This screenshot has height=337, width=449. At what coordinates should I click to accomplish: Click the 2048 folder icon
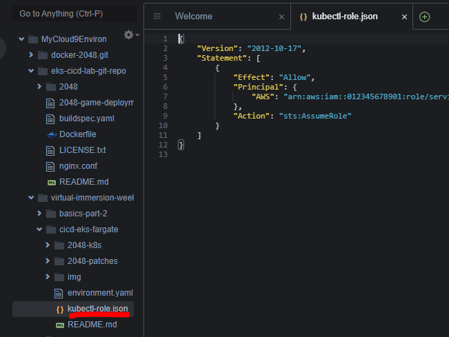[51, 87]
